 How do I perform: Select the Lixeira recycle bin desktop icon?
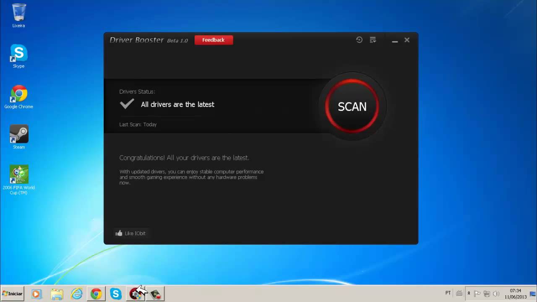[18, 16]
